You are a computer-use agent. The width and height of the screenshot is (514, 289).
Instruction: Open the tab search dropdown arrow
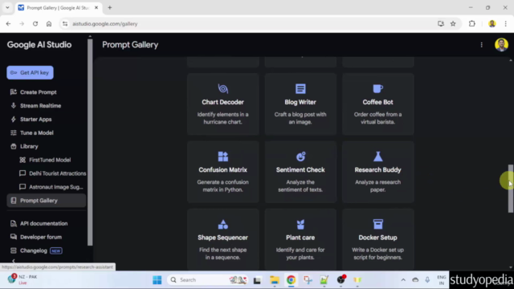[x=7, y=7]
